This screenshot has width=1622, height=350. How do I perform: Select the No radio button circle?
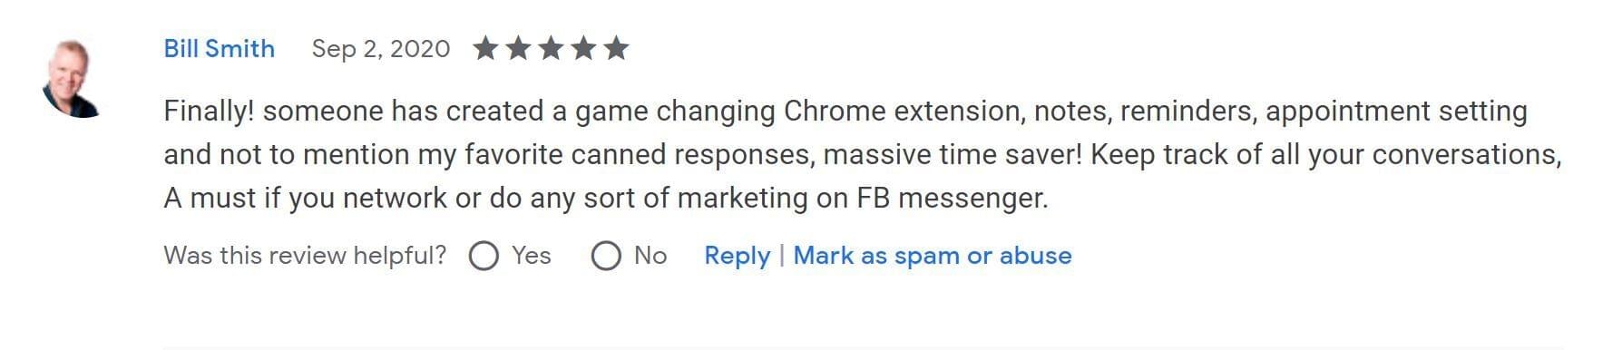pyautogui.click(x=606, y=257)
